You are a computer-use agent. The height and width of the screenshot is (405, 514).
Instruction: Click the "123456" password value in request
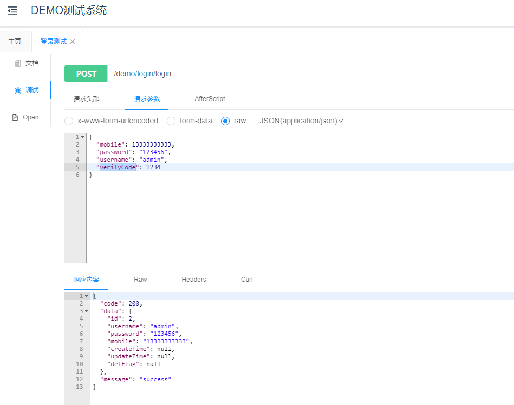click(x=153, y=152)
